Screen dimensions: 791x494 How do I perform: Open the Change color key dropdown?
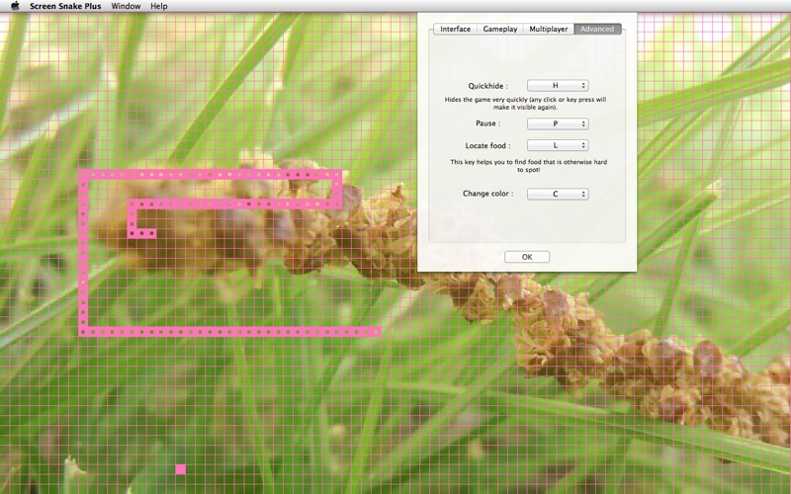click(x=558, y=194)
